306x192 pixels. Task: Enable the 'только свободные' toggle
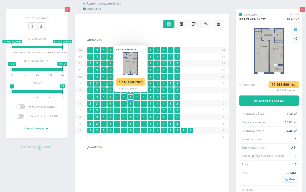[20, 107]
